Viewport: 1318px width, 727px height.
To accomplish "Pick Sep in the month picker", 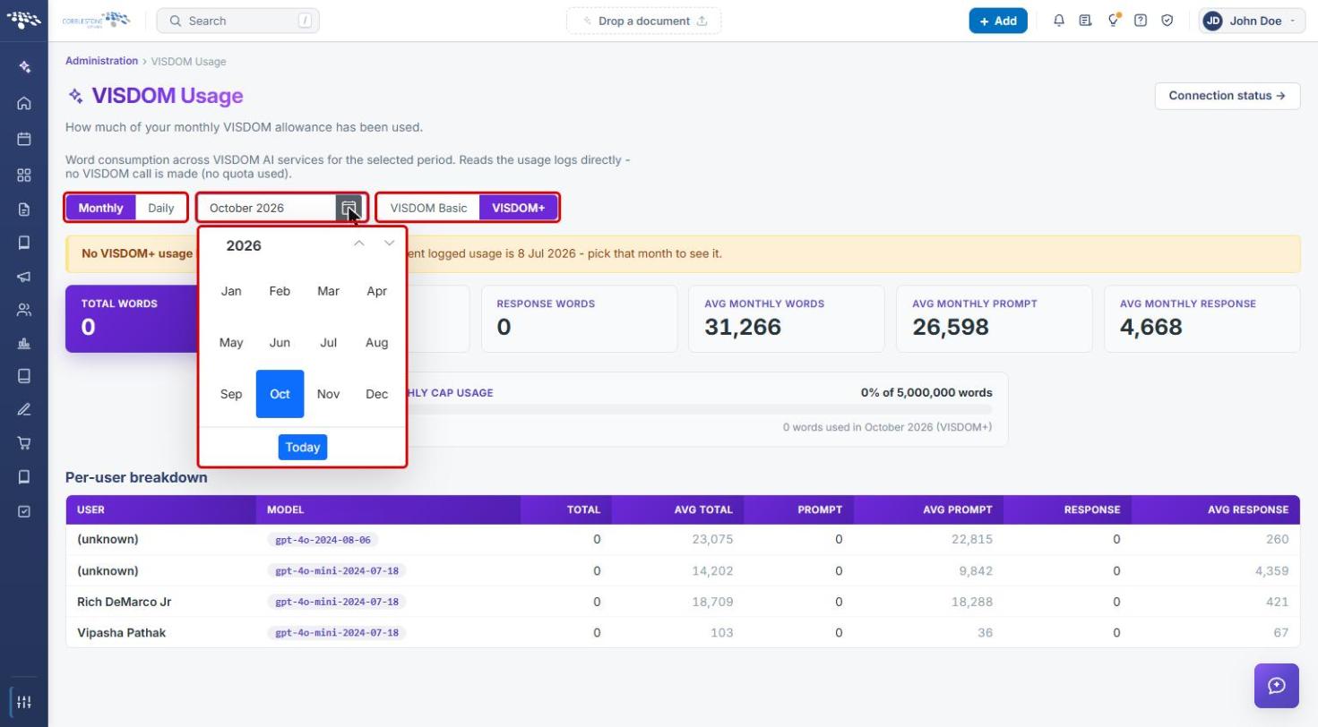I will pos(231,394).
